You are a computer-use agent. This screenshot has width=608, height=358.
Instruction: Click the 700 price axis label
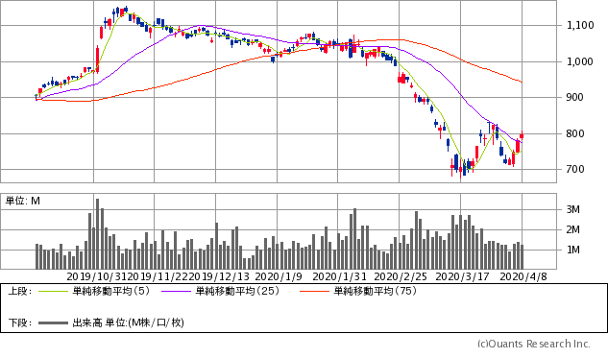click(x=575, y=169)
